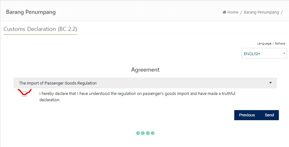Select the second green progress dot
289x147 pixels.
tap(143, 133)
